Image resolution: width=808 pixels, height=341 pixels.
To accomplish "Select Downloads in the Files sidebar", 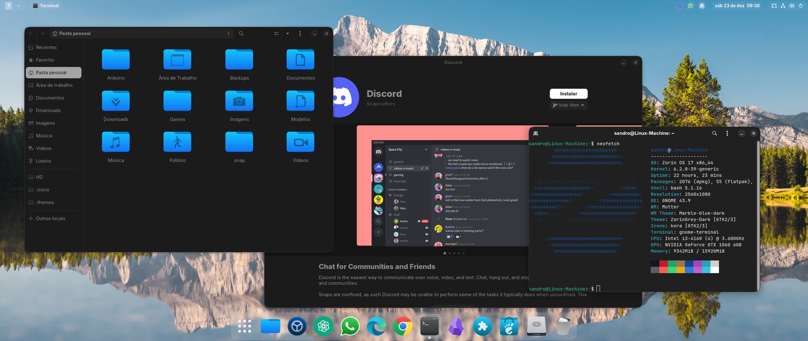I will (x=53, y=110).
